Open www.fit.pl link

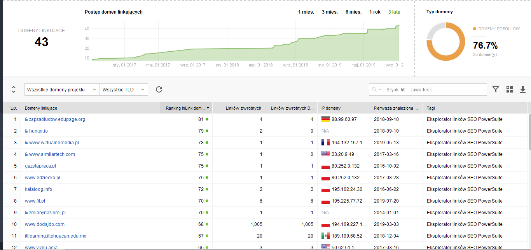(x=35, y=201)
